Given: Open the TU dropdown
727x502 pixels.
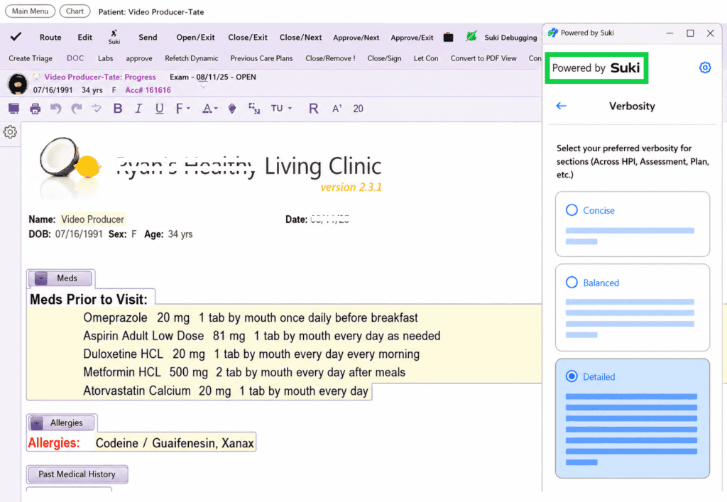Looking at the screenshot, I should pyautogui.click(x=281, y=109).
